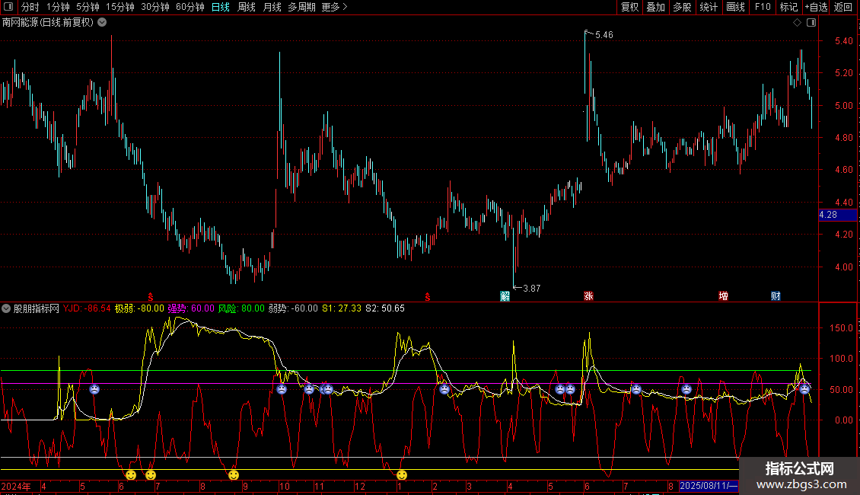Click the 涨 event marker
This screenshot has height=495, width=860.
point(588,296)
